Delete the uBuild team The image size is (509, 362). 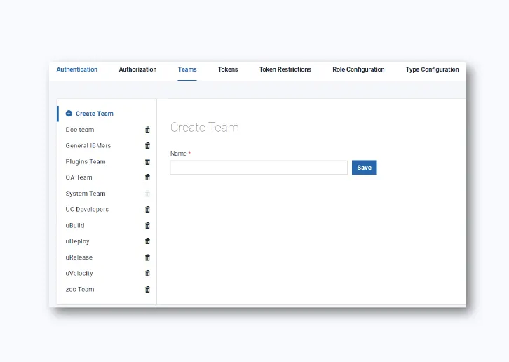[x=147, y=226]
